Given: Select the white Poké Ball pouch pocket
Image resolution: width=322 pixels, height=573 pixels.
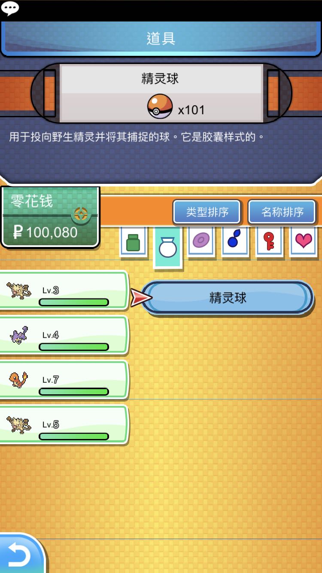Looking at the screenshot, I should tap(168, 247).
